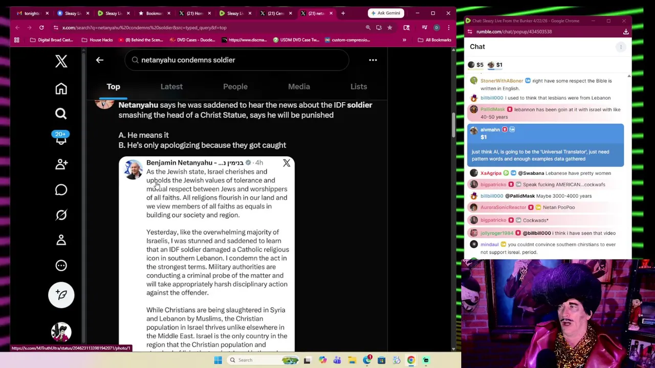The image size is (655, 368).
Task: Click the StonerWithABoner username in chat
Action: 501,81
